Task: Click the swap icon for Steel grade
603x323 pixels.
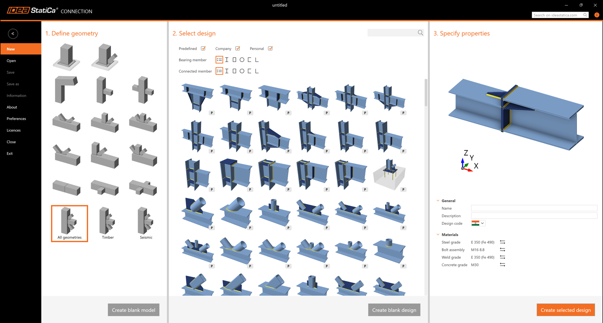Action: click(x=503, y=242)
